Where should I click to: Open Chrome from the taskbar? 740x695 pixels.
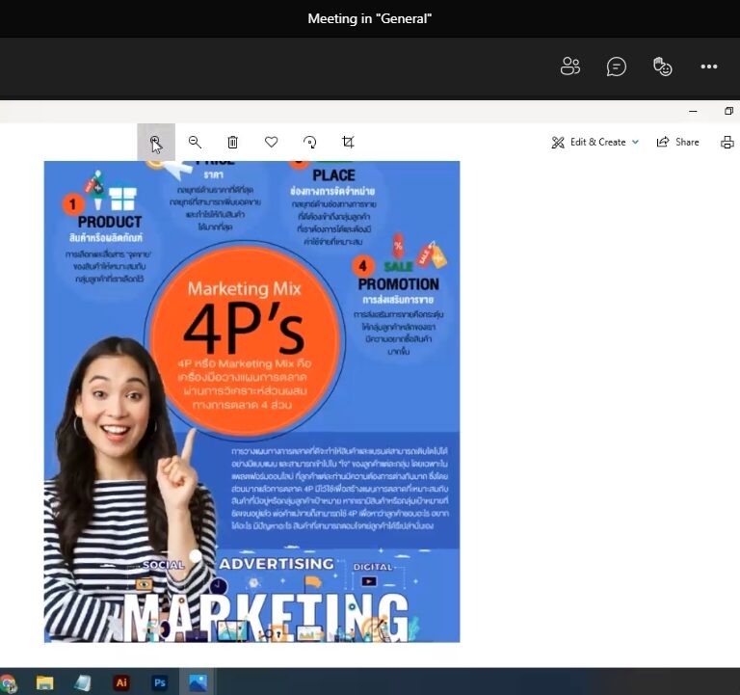8,683
